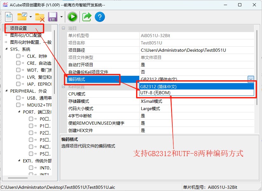
Task: Collapse the EXTI，传统外部 tree node
Action: (19, 160)
